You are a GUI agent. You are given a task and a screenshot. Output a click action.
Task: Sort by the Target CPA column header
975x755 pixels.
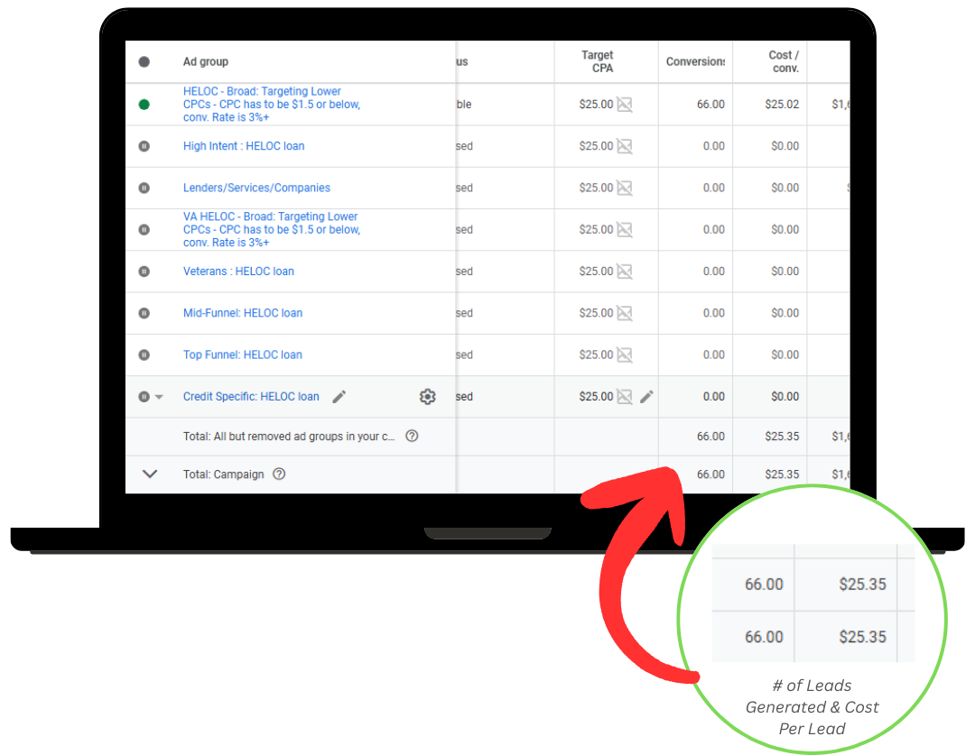coord(598,61)
